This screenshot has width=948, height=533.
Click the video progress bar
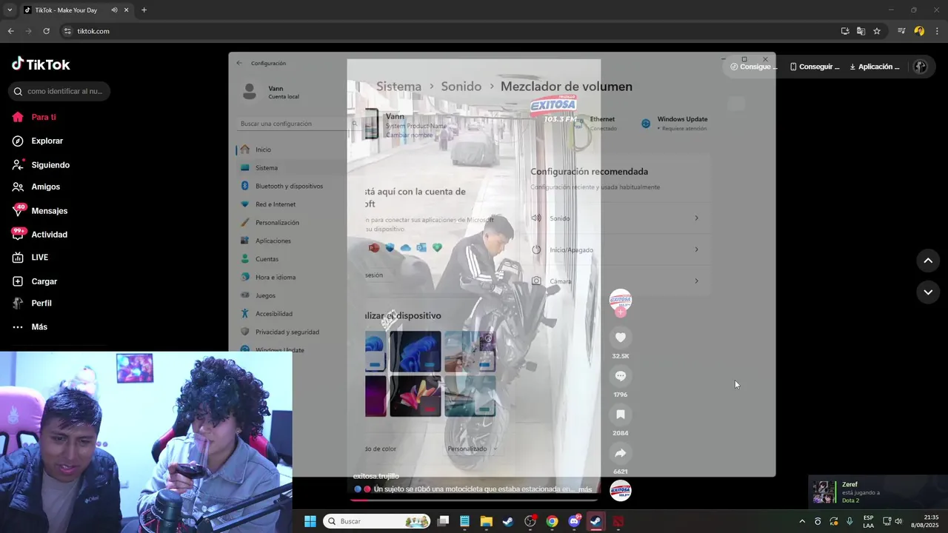click(474, 499)
